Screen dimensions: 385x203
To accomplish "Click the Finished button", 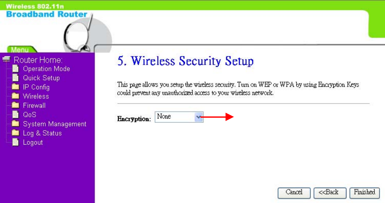I will 364,193.
